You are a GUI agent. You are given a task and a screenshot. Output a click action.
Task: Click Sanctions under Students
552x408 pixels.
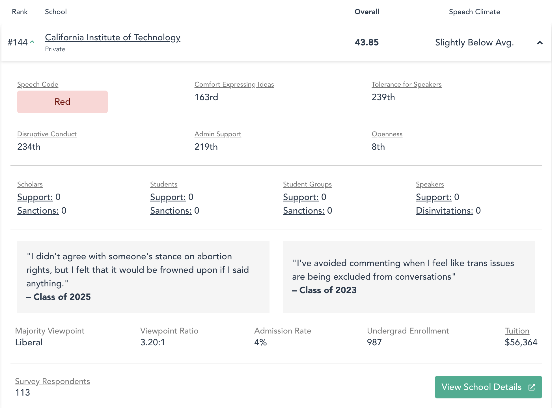click(171, 210)
